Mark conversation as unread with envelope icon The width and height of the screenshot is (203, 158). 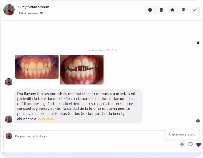(x=183, y=10)
